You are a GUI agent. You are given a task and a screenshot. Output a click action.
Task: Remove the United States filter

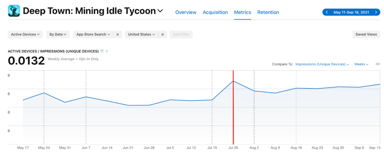click(x=162, y=34)
